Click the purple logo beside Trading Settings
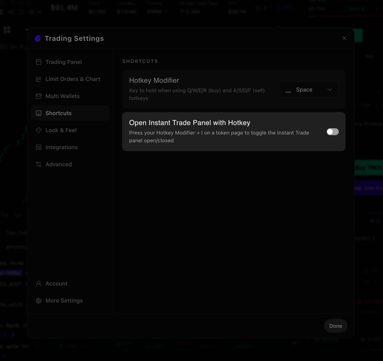 38,39
